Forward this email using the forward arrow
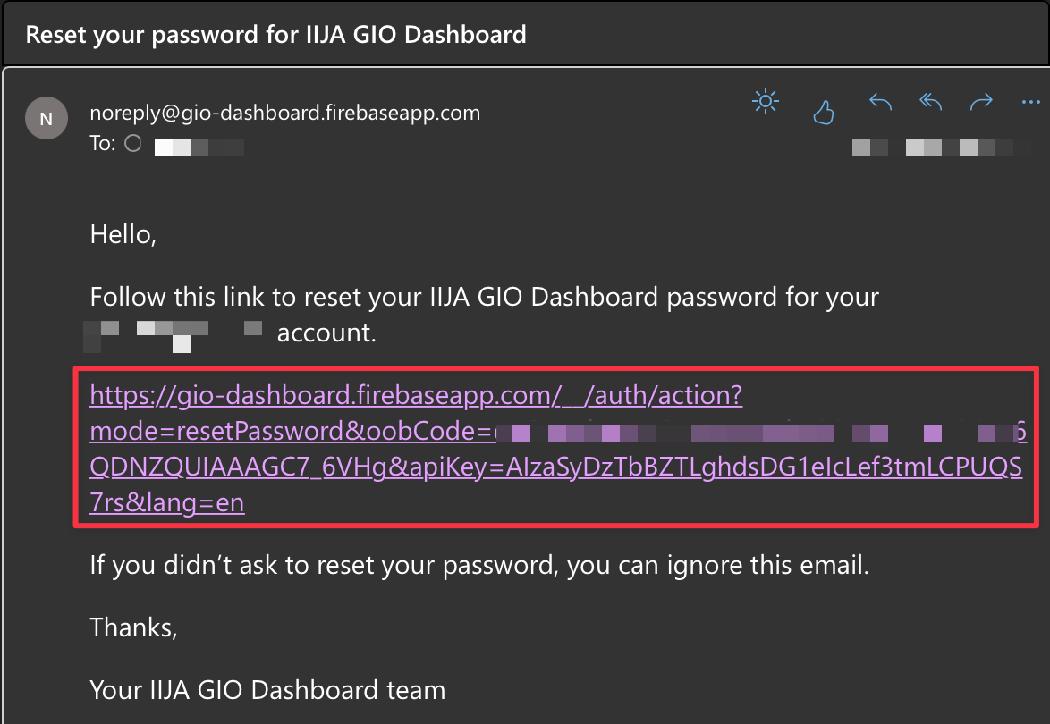The height and width of the screenshot is (724, 1050). [981, 102]
